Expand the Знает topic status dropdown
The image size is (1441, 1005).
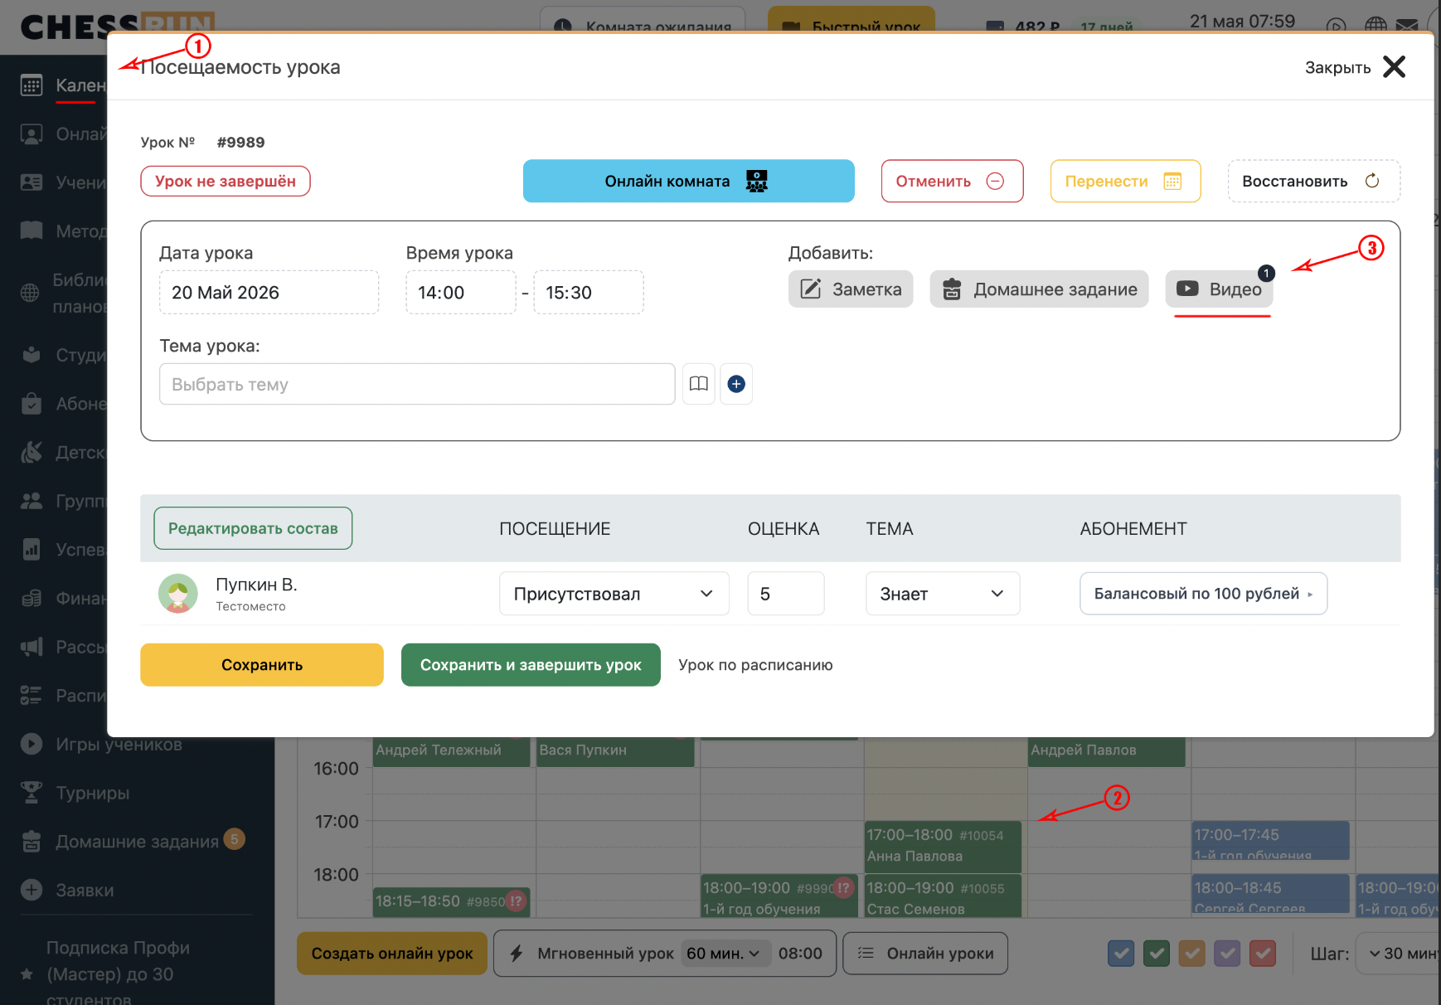point(943,594)
